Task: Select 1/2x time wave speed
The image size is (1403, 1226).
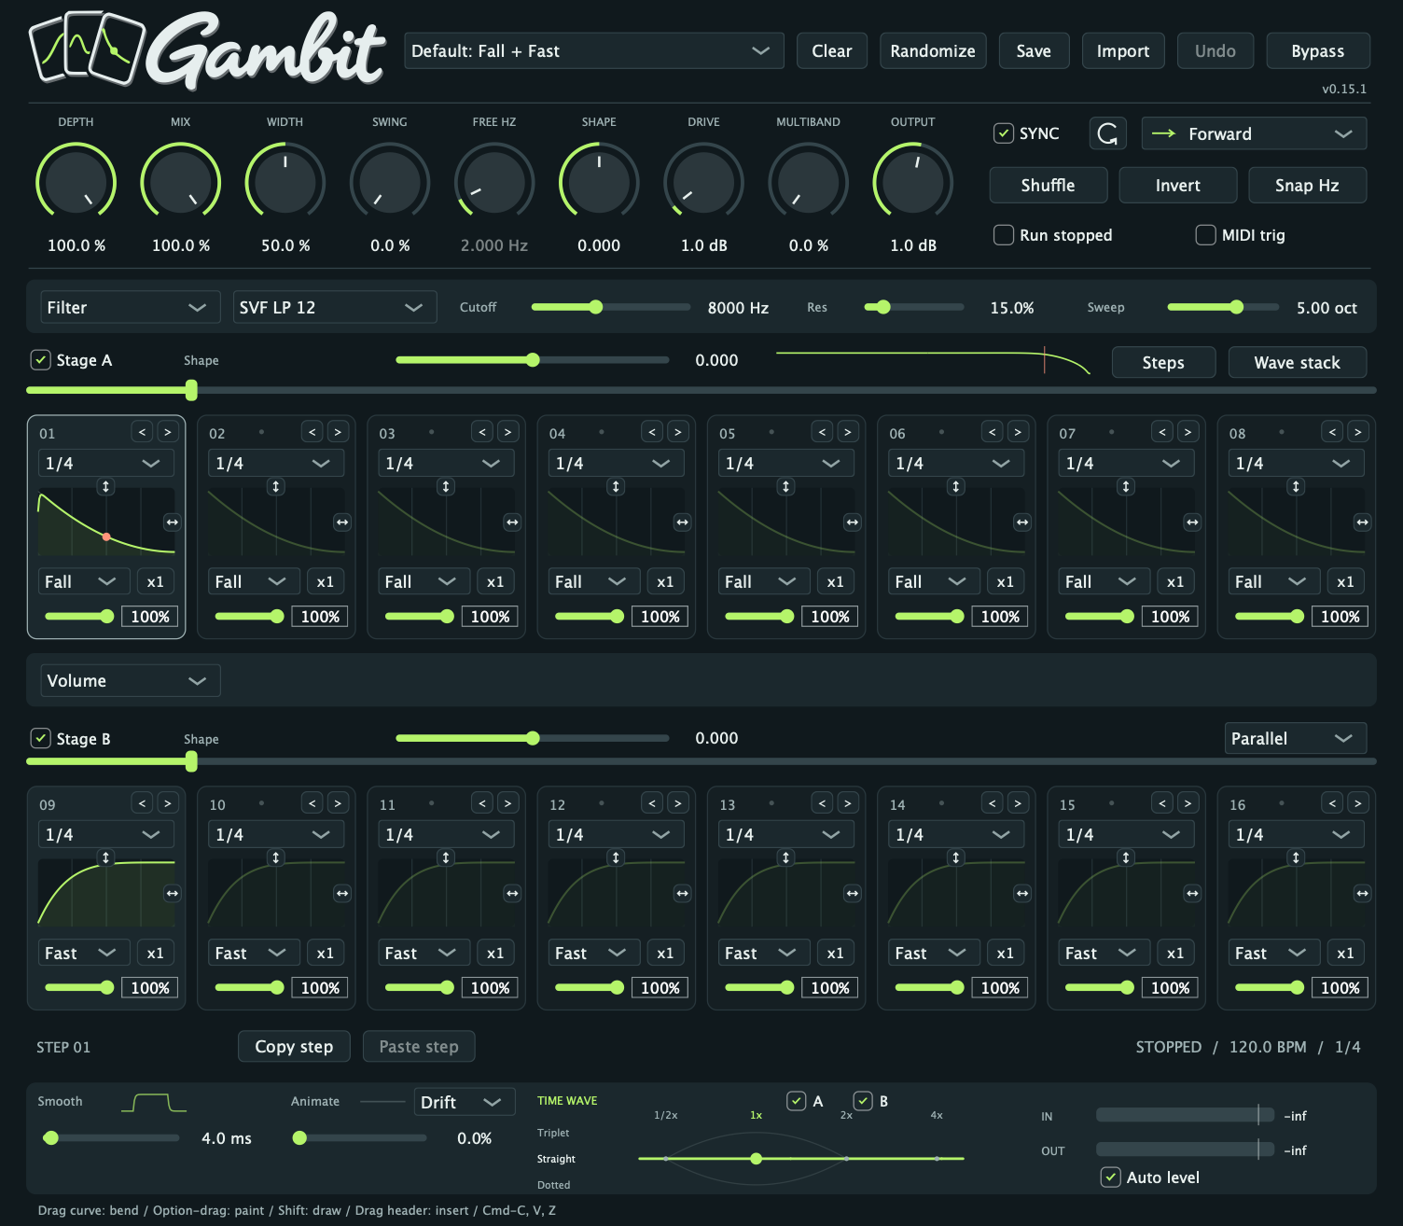Action: click(x=666, y=1115)
